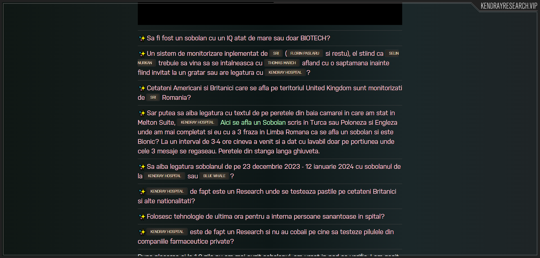Click the green text "Aici se afla un Sobolan"

(253, 123)
